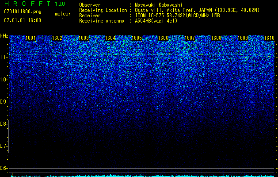
Task: Click the 1608 time marker
Action: 216,38
